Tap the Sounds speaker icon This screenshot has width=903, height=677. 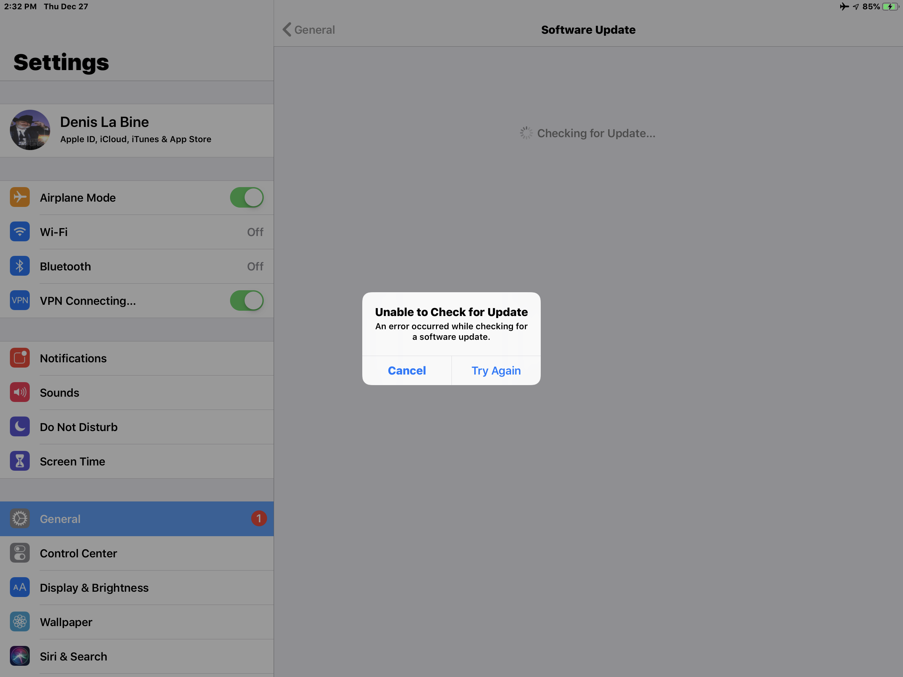click(x=20, y=392)
